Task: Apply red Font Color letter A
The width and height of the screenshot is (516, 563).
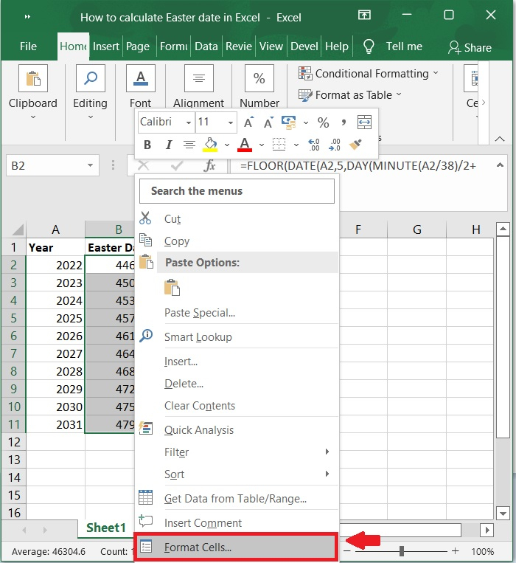Action: pos(245,145)
